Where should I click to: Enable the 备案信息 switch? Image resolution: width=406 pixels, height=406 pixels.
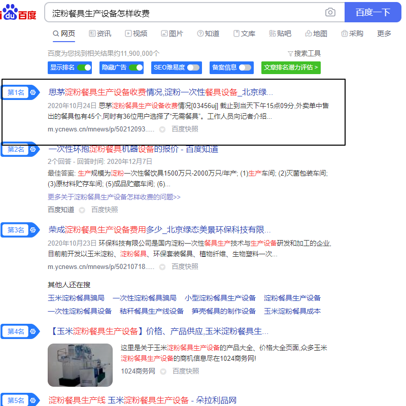point(245,67)
